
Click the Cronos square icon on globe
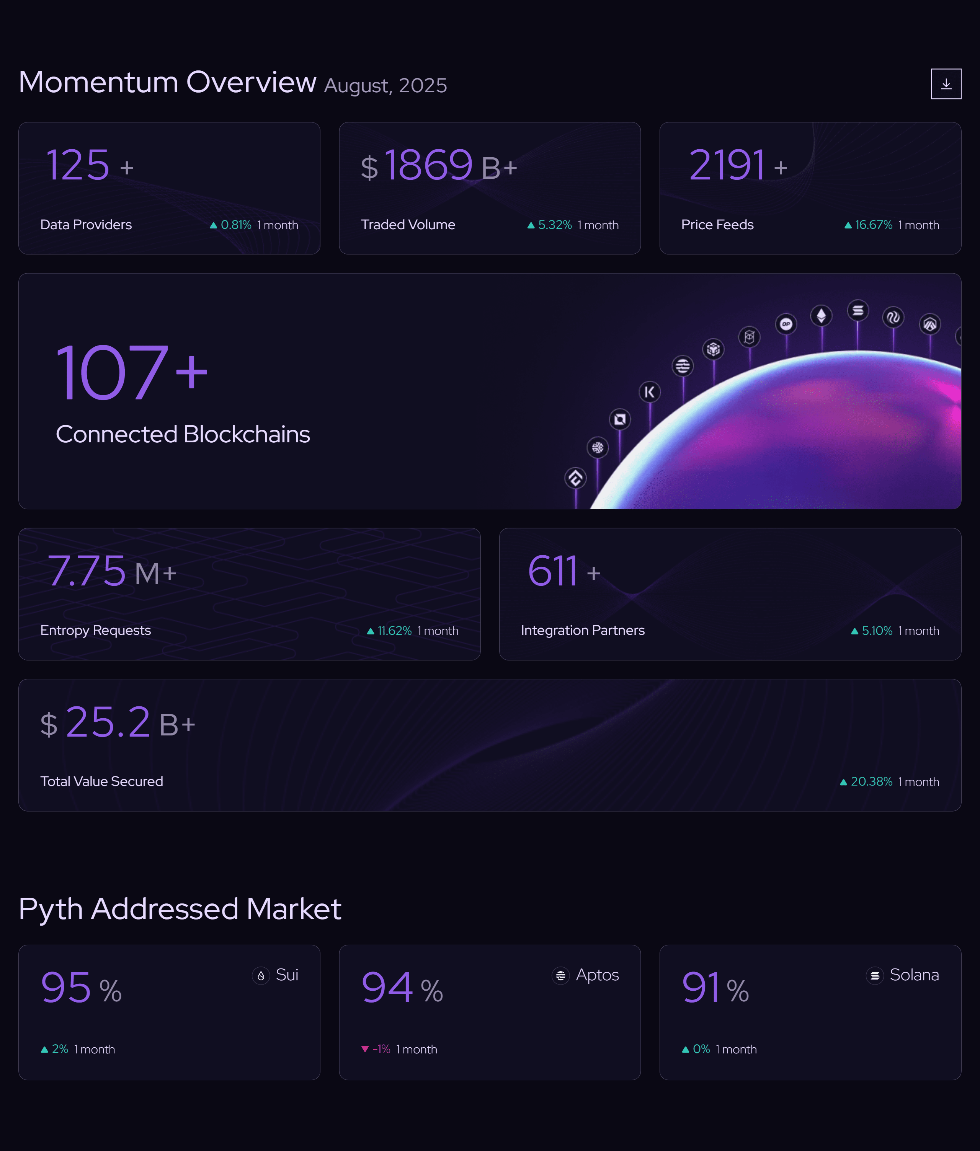[619, 419]
